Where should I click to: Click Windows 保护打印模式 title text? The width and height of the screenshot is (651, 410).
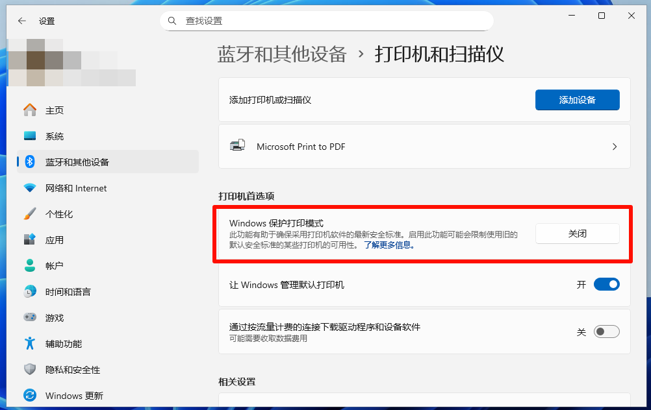coord(277,223)
